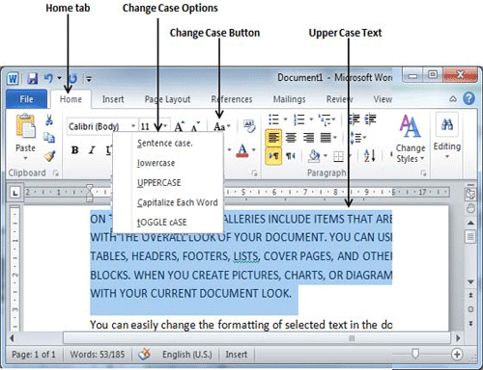Screen dimensions: 483x370
Task: Click the horizontal scrollbar at the bottom
Action: (x=257, y=338)
